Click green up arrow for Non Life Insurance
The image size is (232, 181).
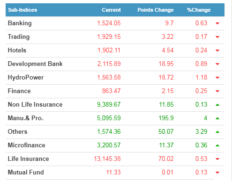tap(217, 105)
